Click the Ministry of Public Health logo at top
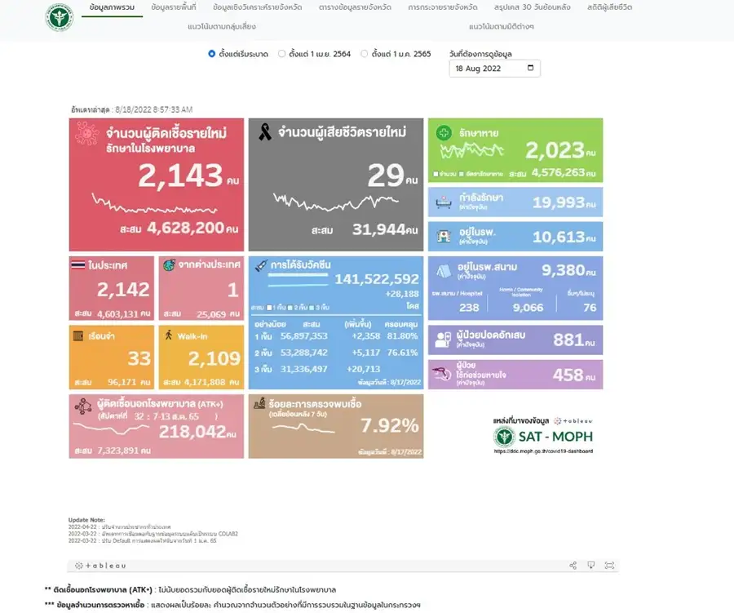The width and height of the screenshot is (734, 613). 60,17
